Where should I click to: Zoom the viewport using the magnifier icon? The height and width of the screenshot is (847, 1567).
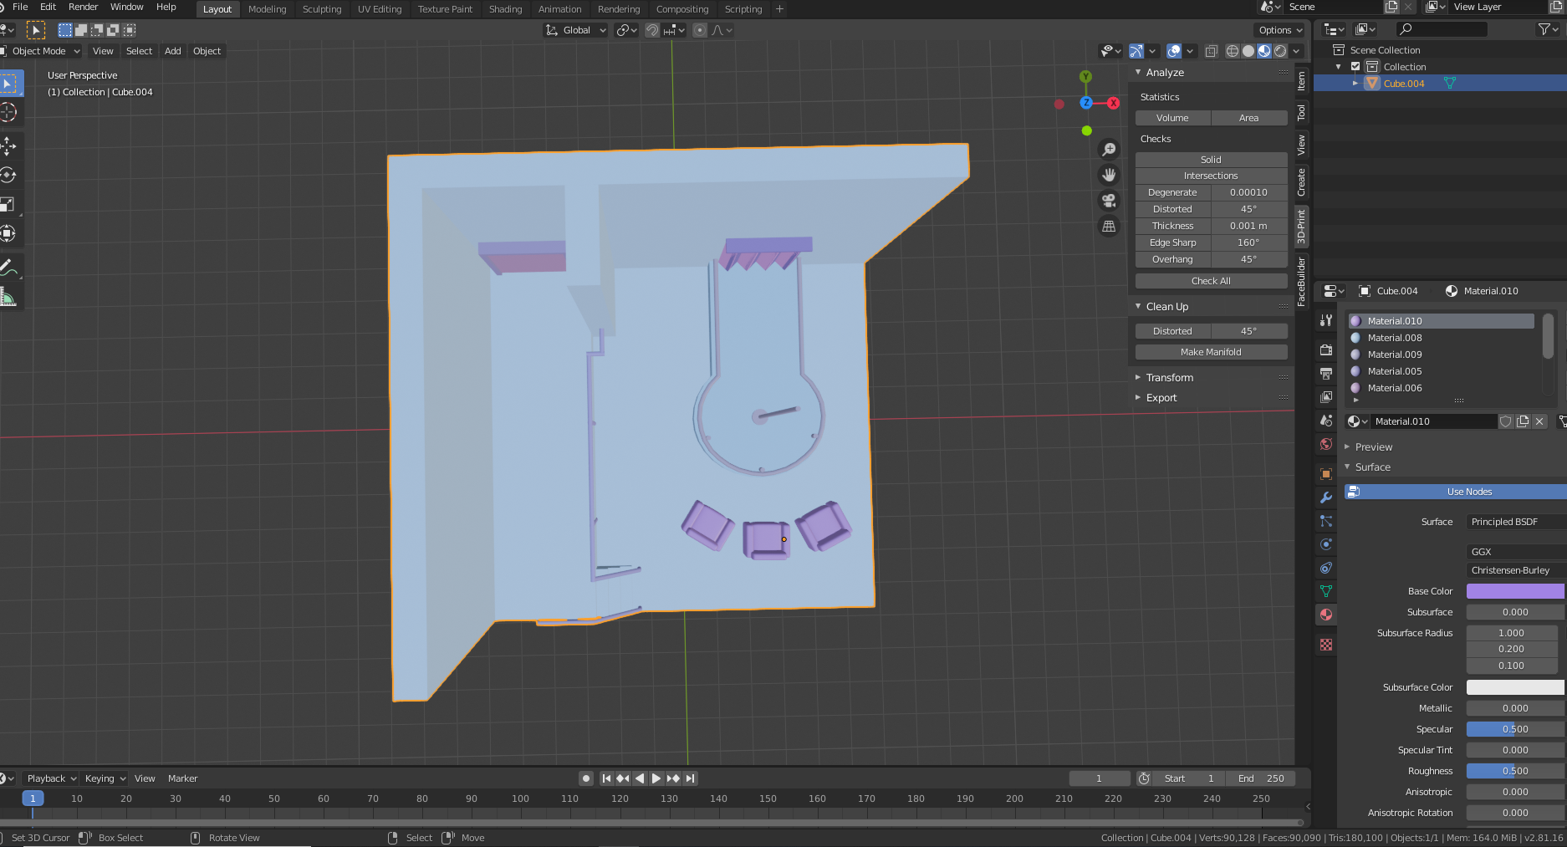coord(1108,149)
